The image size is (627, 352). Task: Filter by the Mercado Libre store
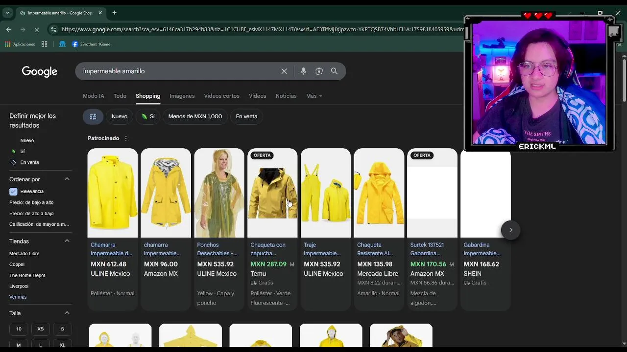point(24,254)
